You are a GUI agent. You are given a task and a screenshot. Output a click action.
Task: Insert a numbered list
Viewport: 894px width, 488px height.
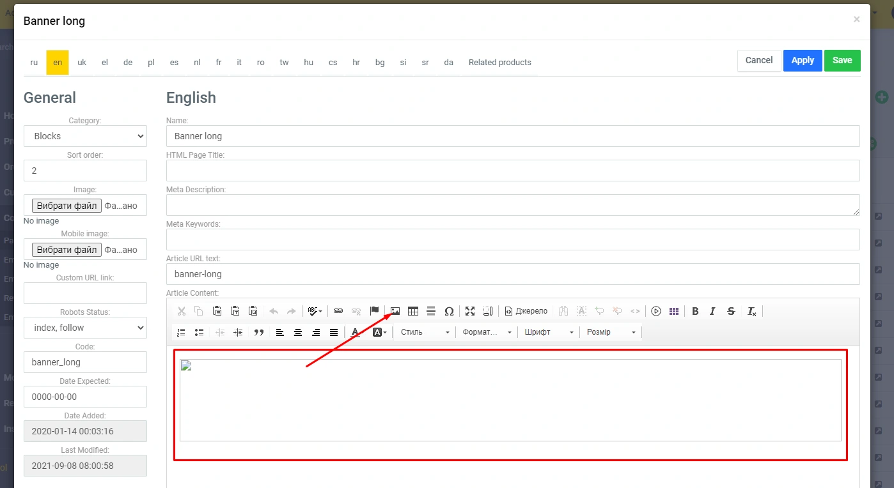tap(181, 332)
